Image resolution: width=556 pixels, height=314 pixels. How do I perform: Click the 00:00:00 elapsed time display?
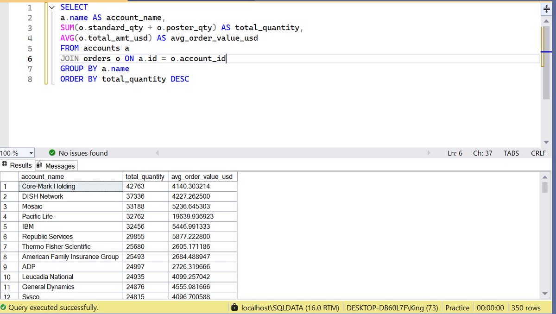491,308
